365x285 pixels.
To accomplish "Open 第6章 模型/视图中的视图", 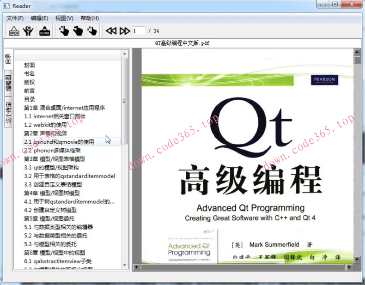I will pos(55,253).
